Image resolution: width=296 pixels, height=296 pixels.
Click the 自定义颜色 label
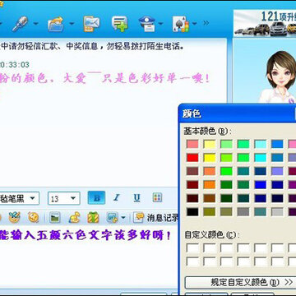212,235
